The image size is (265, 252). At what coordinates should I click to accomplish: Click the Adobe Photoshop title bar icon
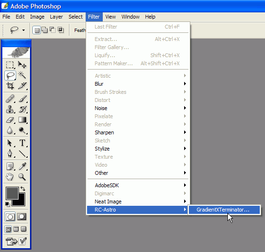[5, 6]
